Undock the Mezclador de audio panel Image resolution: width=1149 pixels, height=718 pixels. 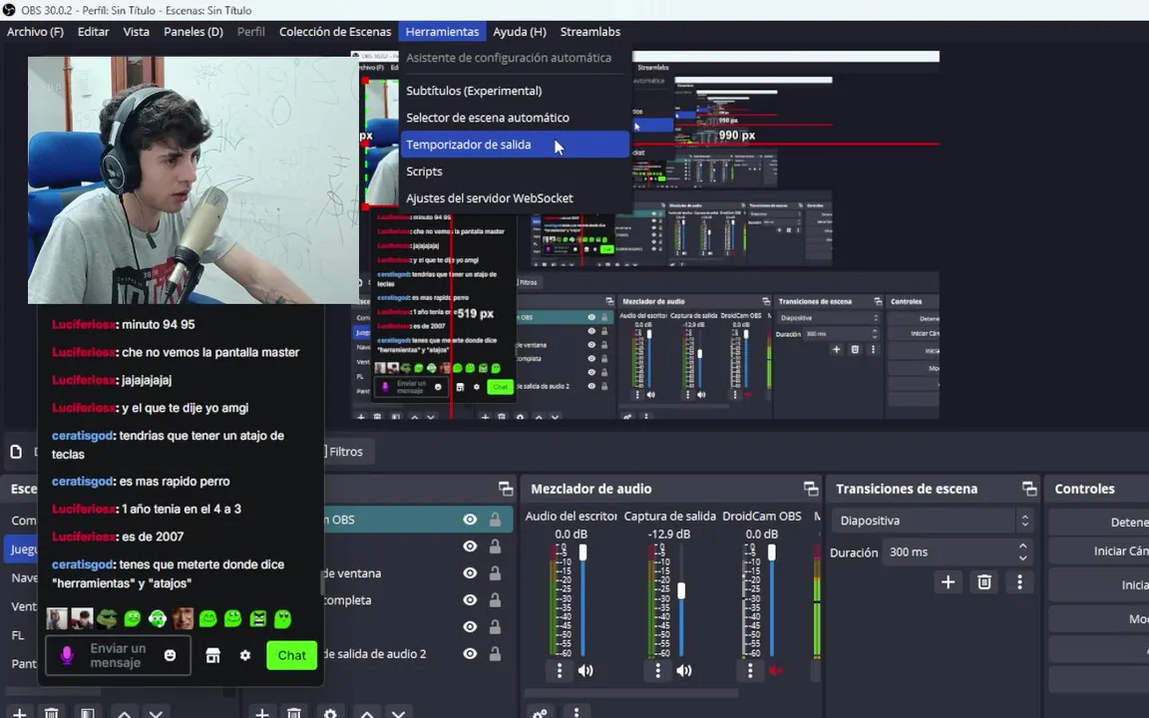(811, 489)
